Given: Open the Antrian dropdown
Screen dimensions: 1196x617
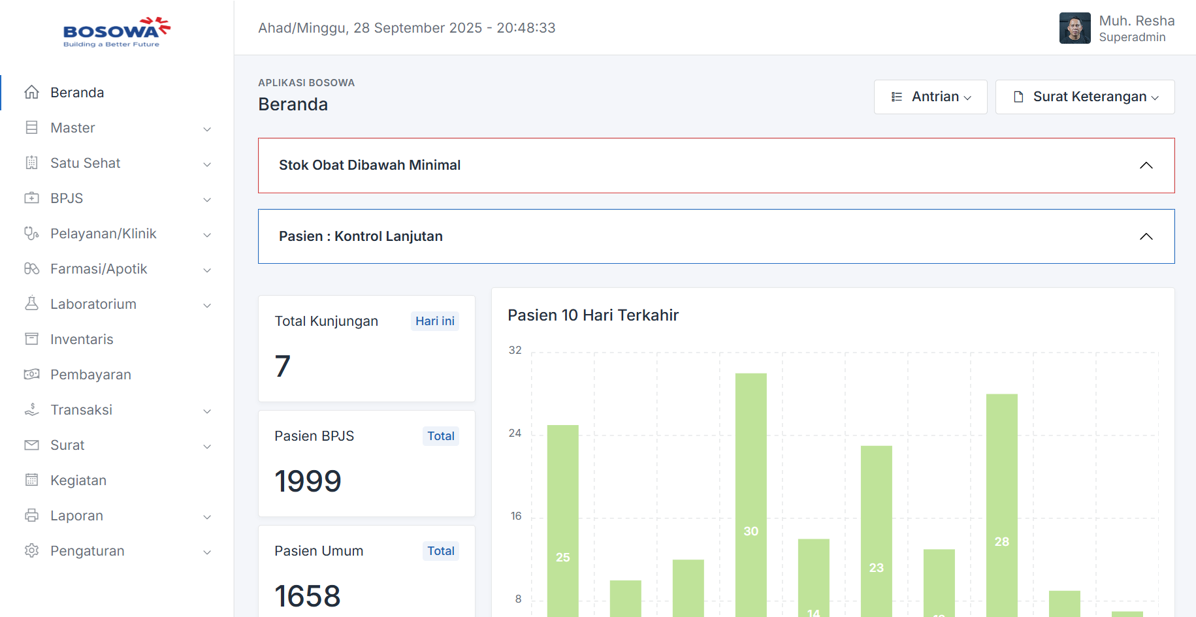Looking at the screenshot, I should 930,97.
